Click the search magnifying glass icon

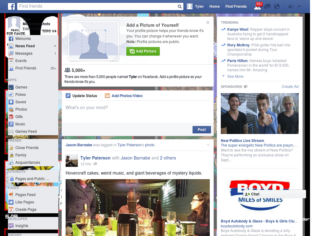tap(180, 6)
